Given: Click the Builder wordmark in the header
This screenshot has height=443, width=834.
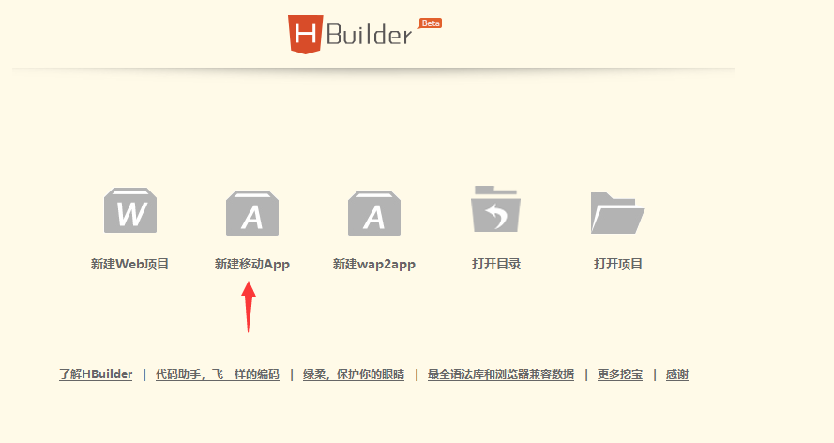Looking at the screenshot, I should click(x=370, y=36).
